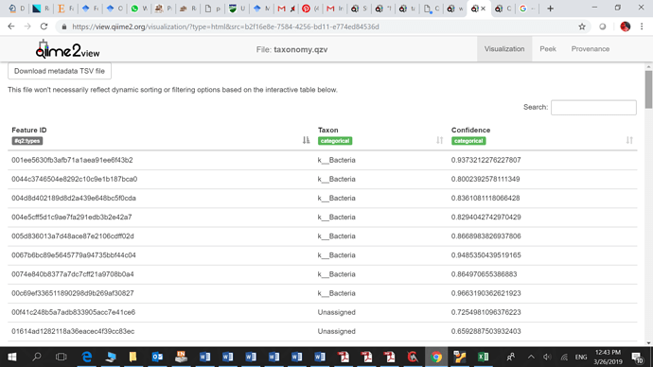Open the Visualization tab
This screenshot has height=367, width=653.
click(x=504, y=49)
